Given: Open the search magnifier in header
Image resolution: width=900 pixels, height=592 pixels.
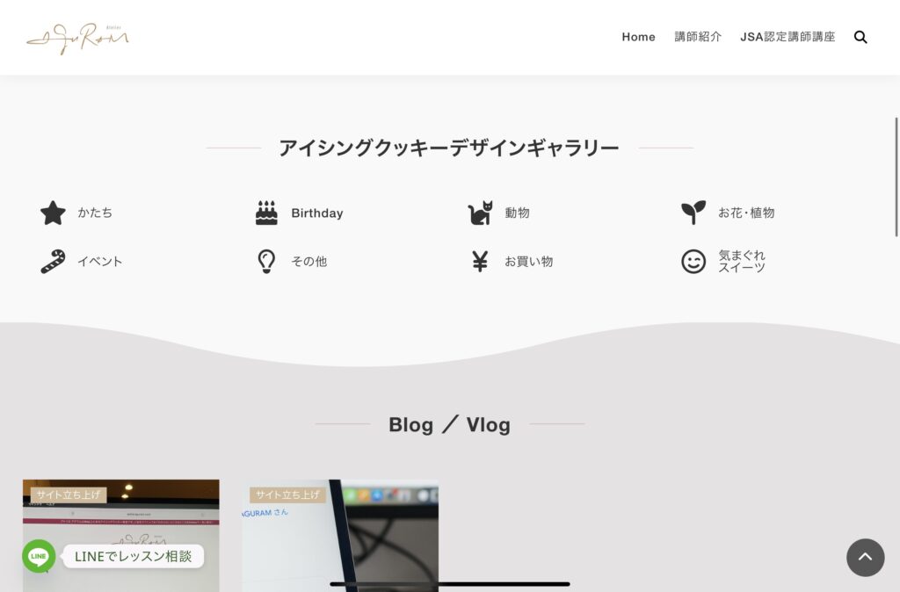Looking at the screenshot, I should tap(860, 37).
